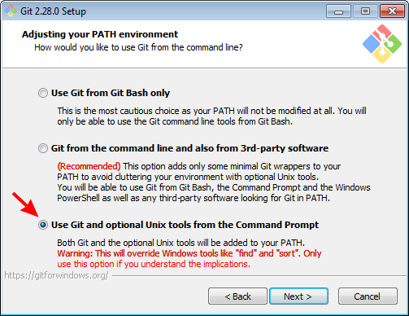Click the 'Git 2.28.0 Setup' title bar text
This screenshot has width=409, height=316.
[53, 11]
